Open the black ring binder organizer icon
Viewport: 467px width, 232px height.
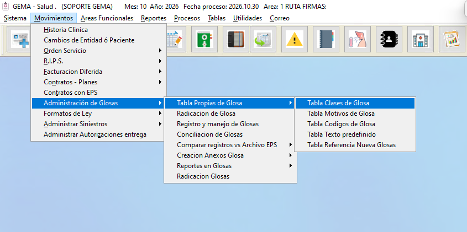pos(236,39)
